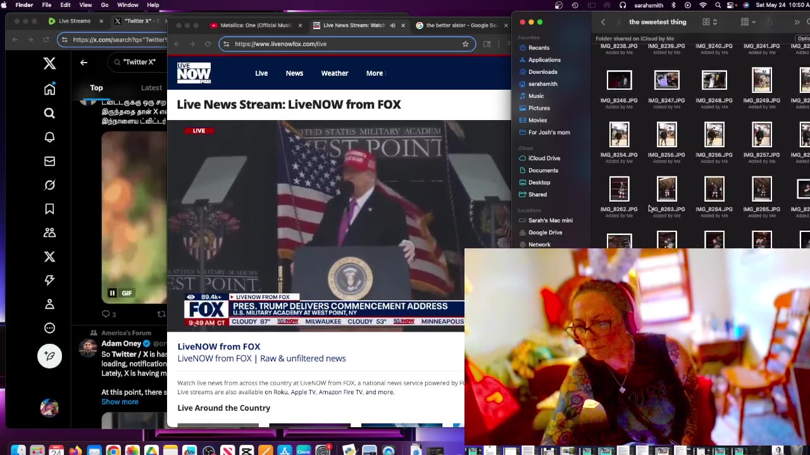Image resolution: width=810 pixels, height=455 pixels.
Task: Open Live link in LiveNOW navigation
Action: [261, 73]
